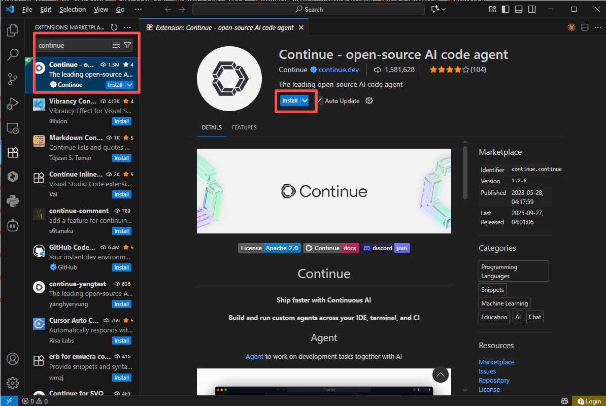Open the More Actions ellipsis in Extensions panel
606x406 pixels.
(x=127, y=27)
